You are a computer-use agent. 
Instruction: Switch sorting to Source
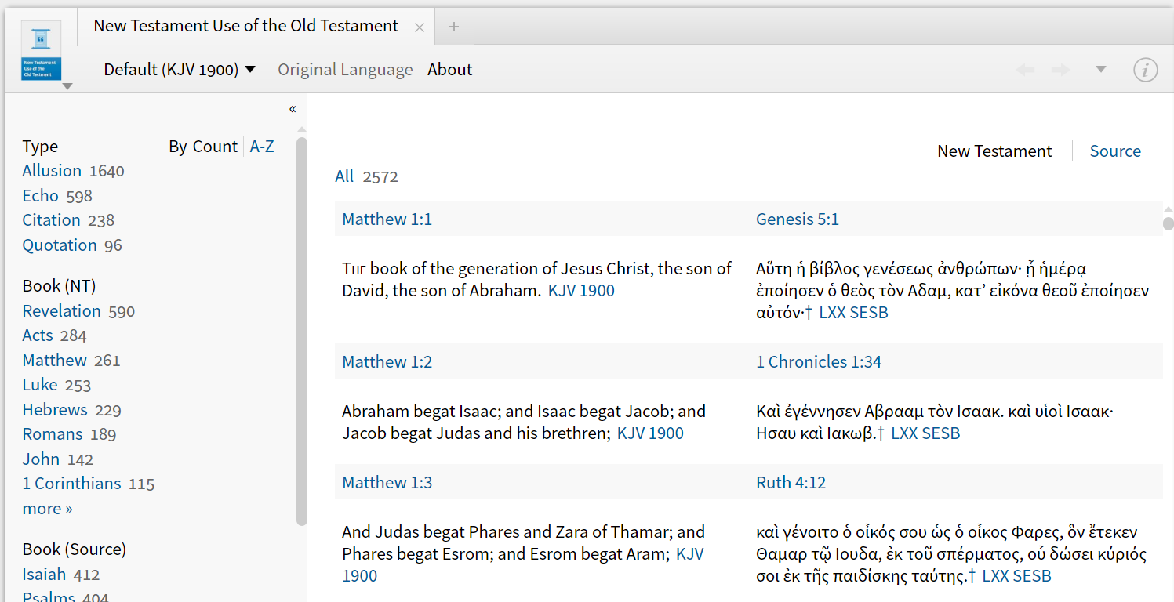1115,151
